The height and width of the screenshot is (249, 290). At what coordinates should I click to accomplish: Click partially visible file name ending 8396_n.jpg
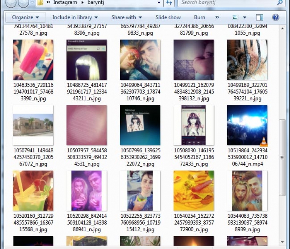pos(87,30)
